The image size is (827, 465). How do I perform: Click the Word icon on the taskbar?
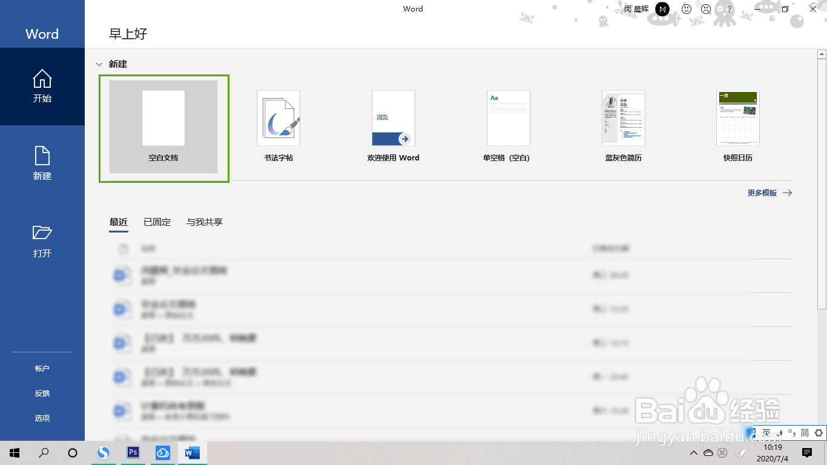coord(193,452)
